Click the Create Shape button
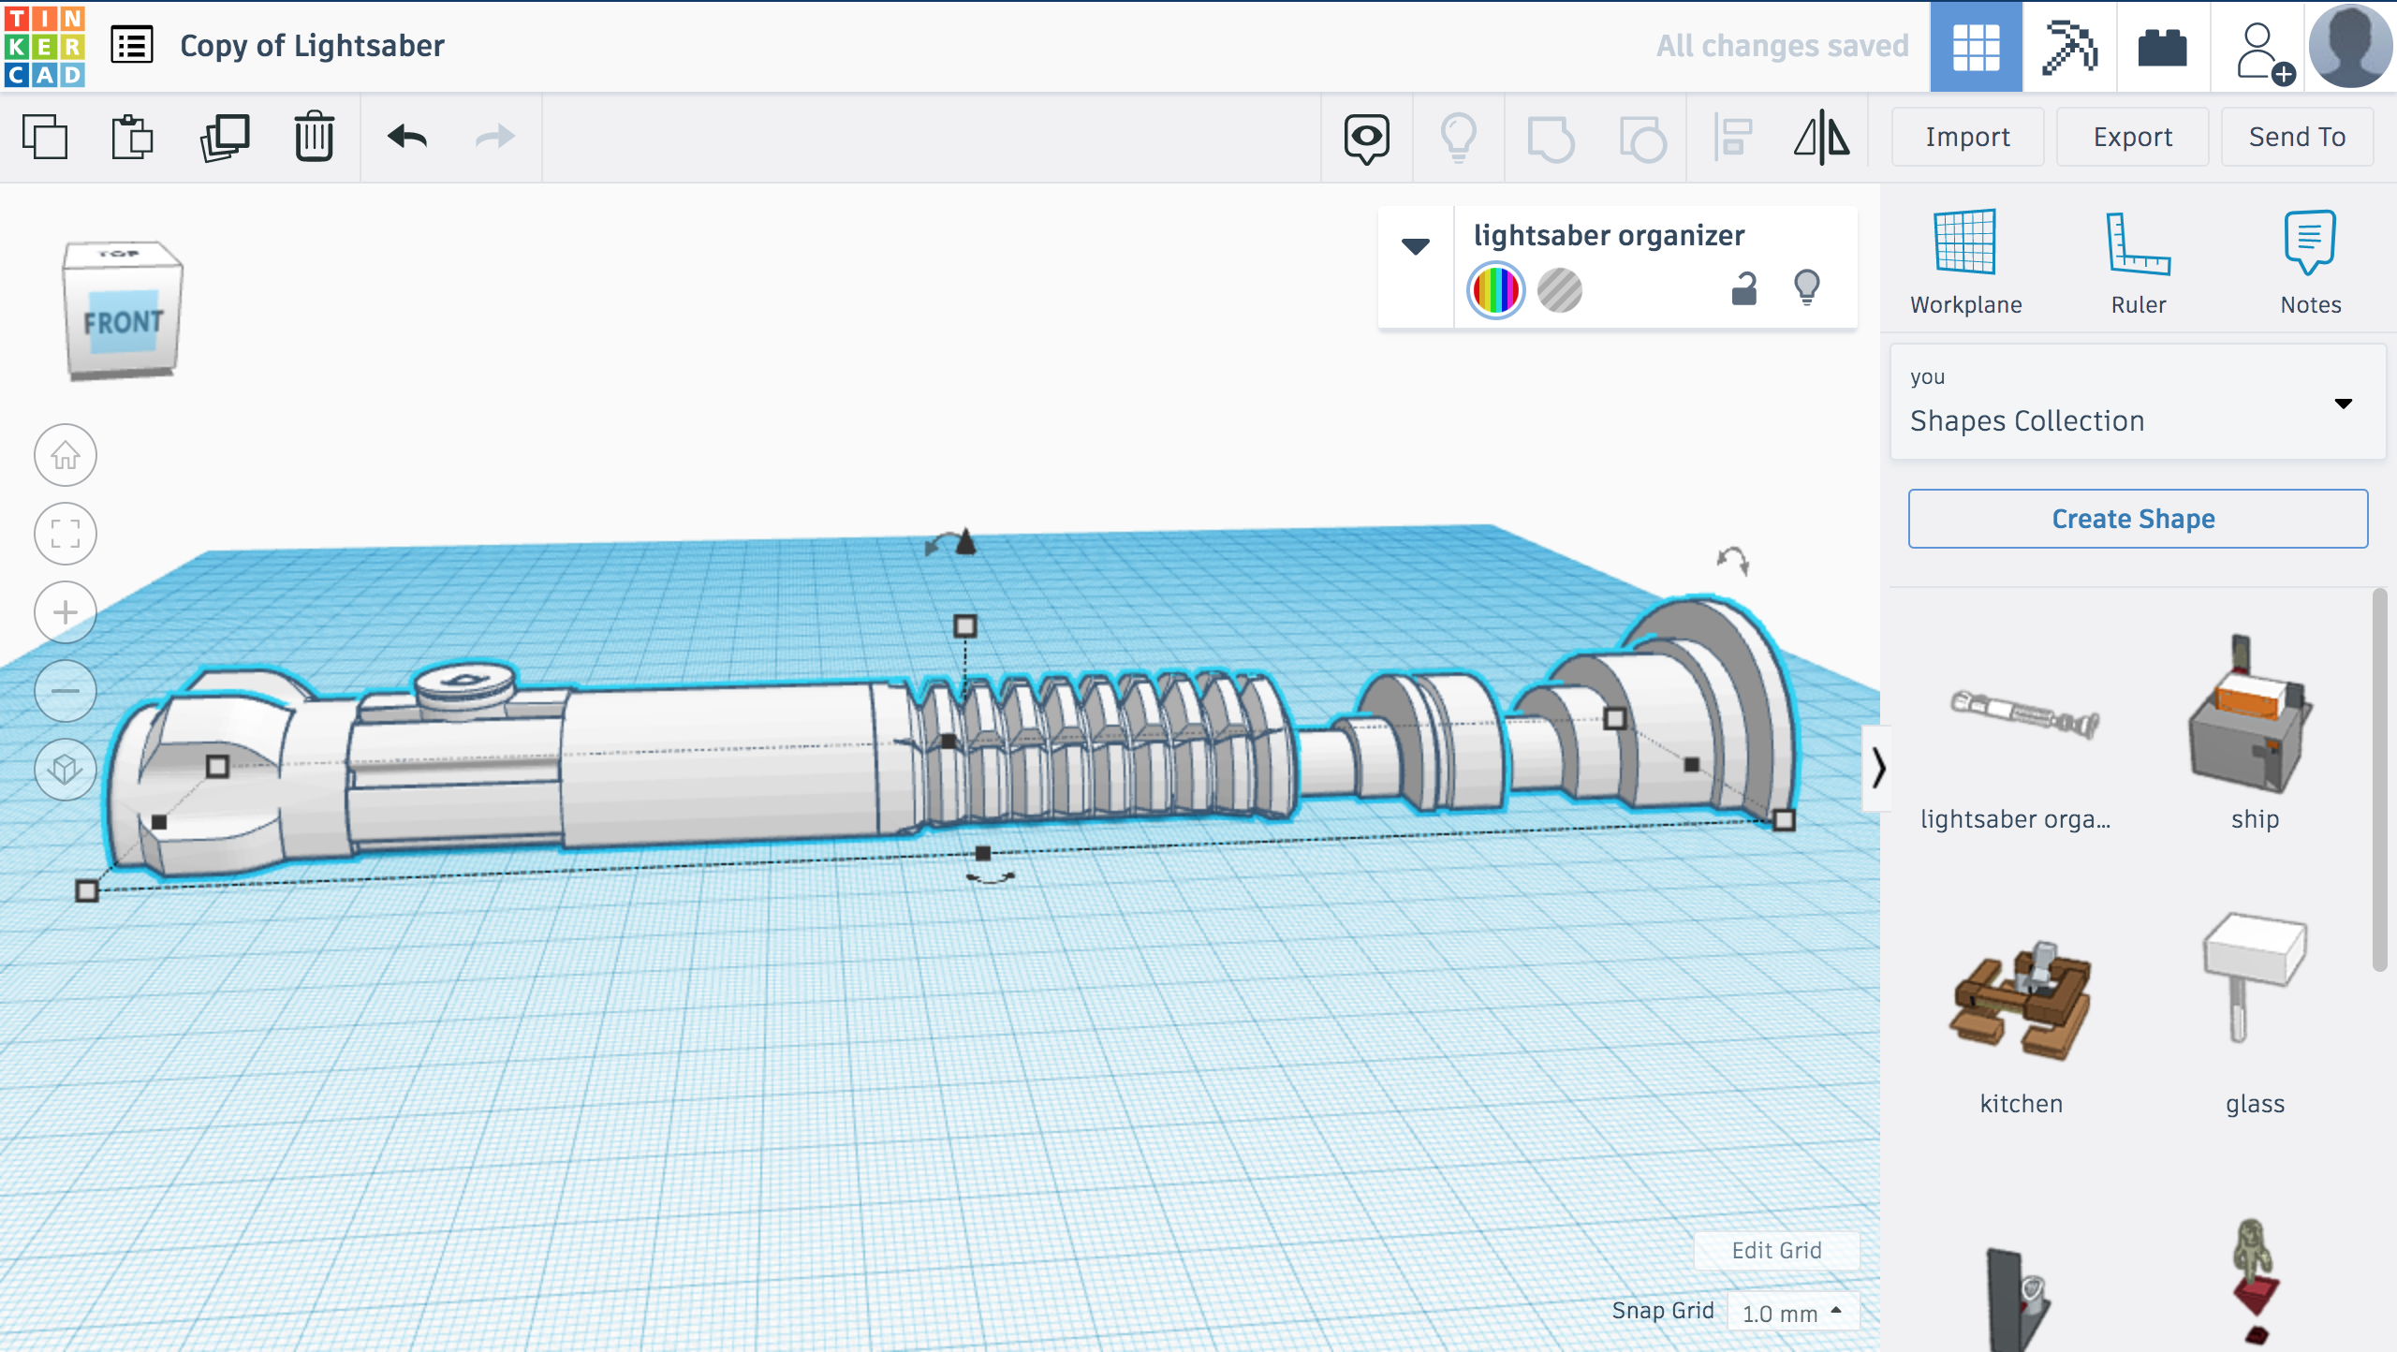The image size is (2397, 1352). click(x=2138, y=519)
